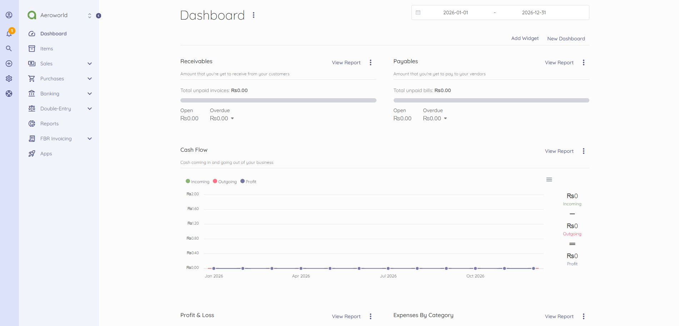The height and width of the screenshot is (326, 679).
Task: Open the Receivables widget options menu
Action: point(371,62)
